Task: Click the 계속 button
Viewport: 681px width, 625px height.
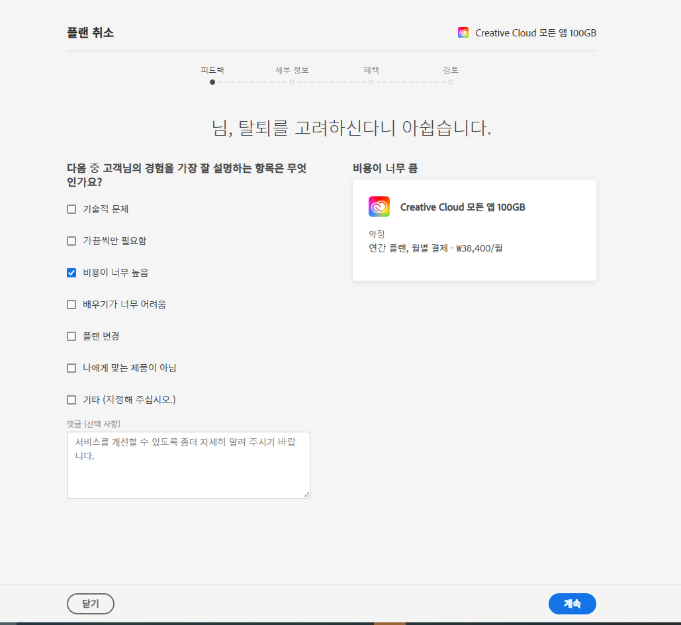Action: click(572, 604)
